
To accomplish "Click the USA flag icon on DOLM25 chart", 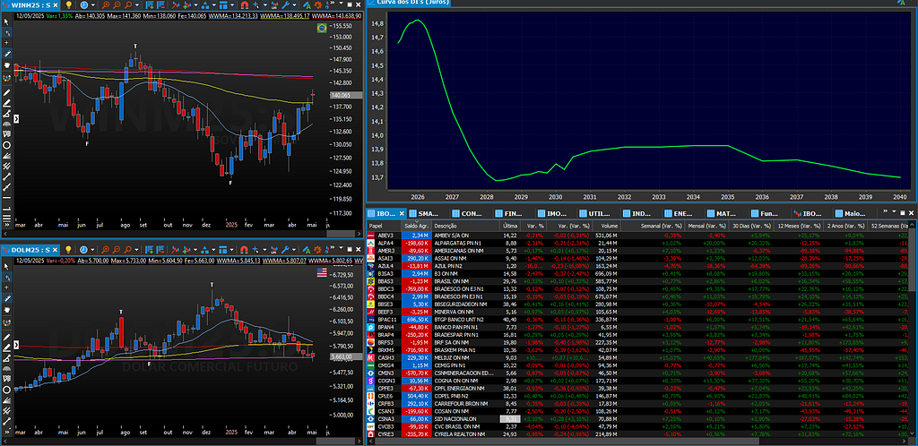I will click(322, 271).
